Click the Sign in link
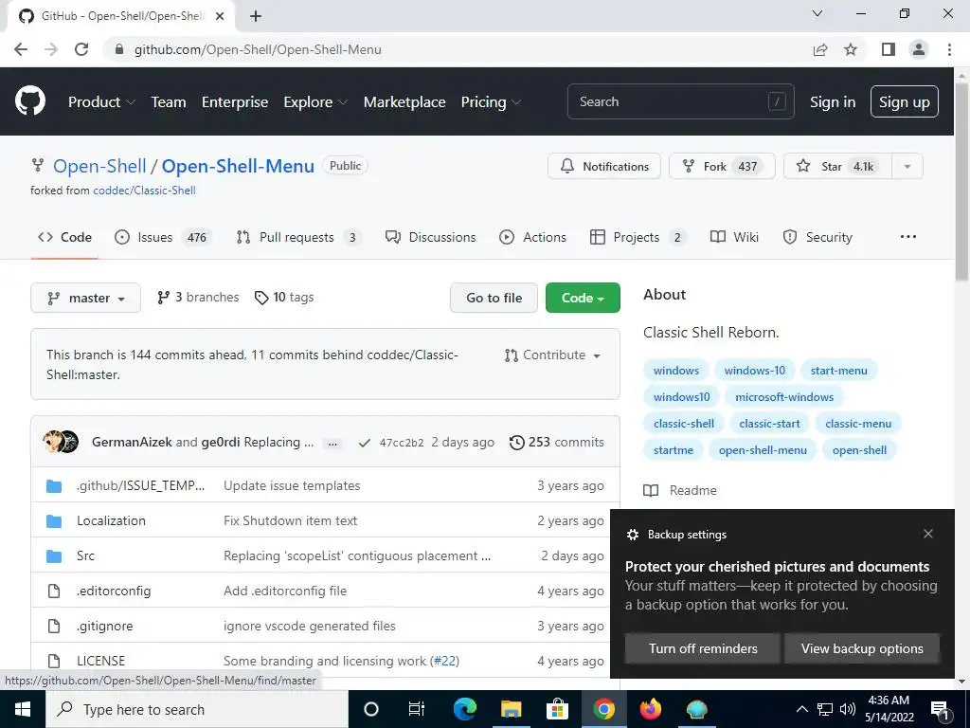Screen dimensions: 970x728 [x=833, y=102]
